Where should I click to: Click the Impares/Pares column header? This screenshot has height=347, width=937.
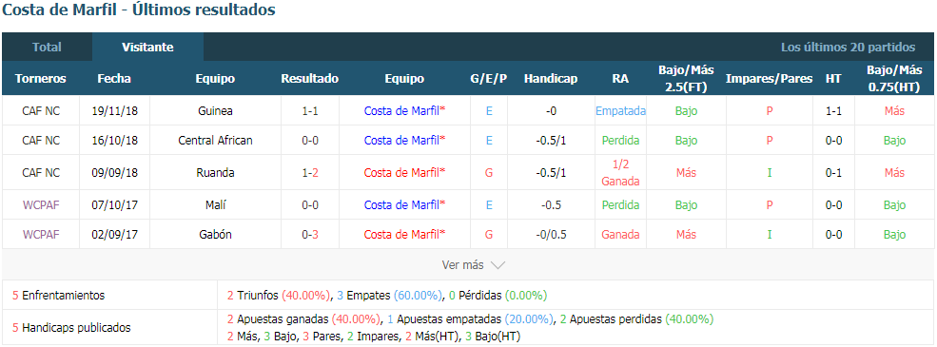[769, 79]
